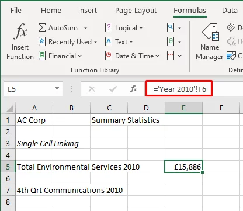Open the AutoSum dropdown arrow
Viewport: 243px width, 211px height.
pyautogui.click(x=85, y=28)
